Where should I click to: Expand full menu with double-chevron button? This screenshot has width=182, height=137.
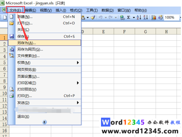click(x=44, y=122)
